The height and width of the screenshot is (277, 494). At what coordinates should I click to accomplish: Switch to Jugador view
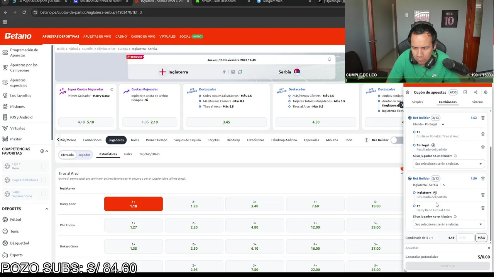pyautogui.click(x=84, y=155)
